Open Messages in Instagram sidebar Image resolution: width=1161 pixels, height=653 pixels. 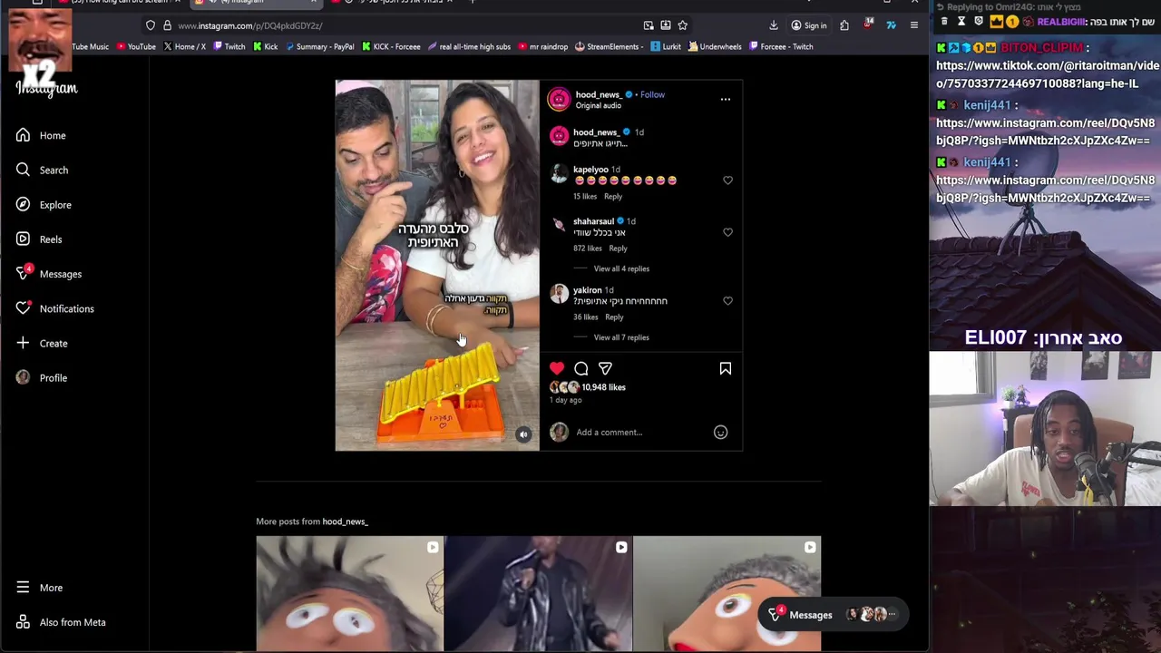click(x=49, y=273)
